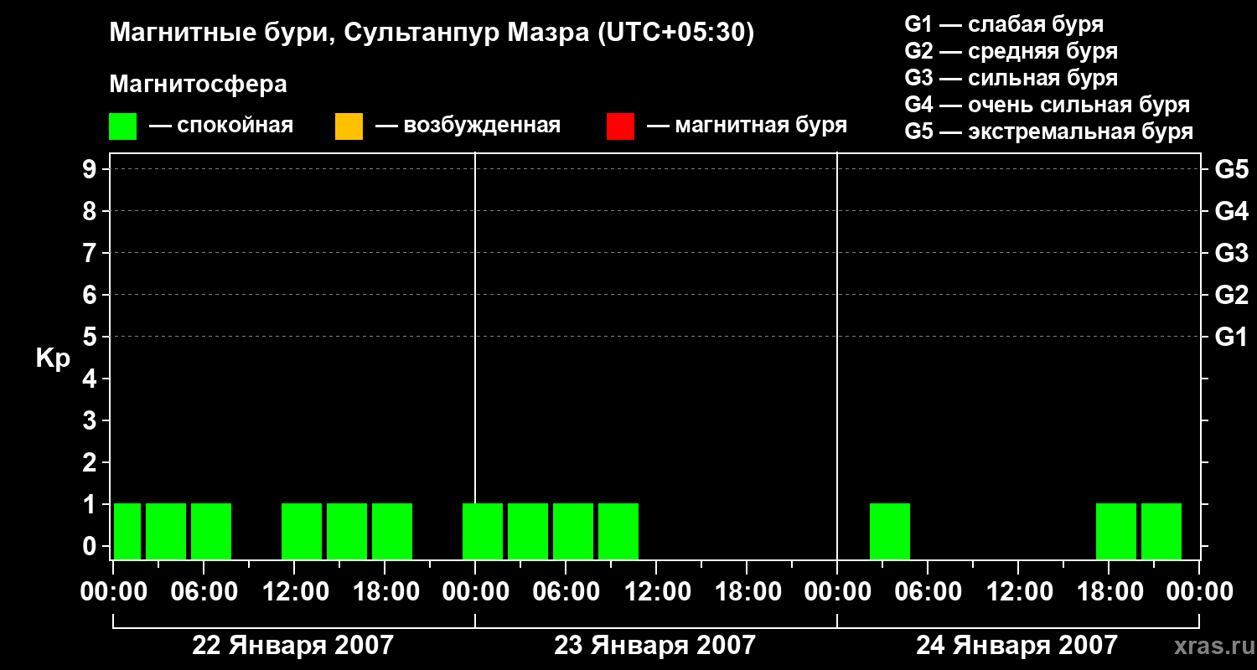Screen dimensions: 1257x670
Task: Click the right-axis 'G3' storm level label
Action: point(1232,254)
